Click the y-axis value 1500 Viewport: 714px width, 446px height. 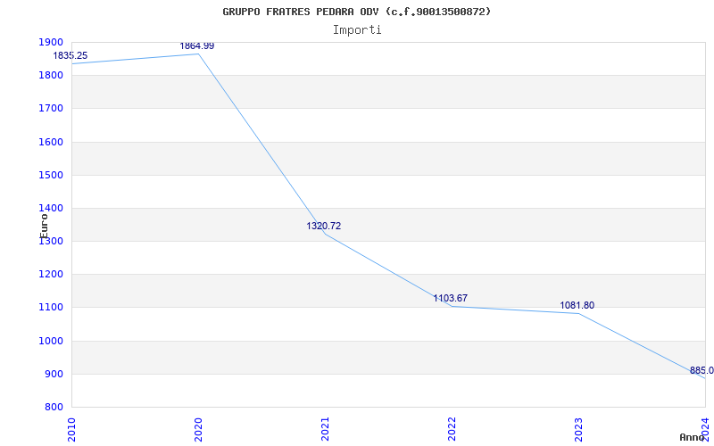51,175
